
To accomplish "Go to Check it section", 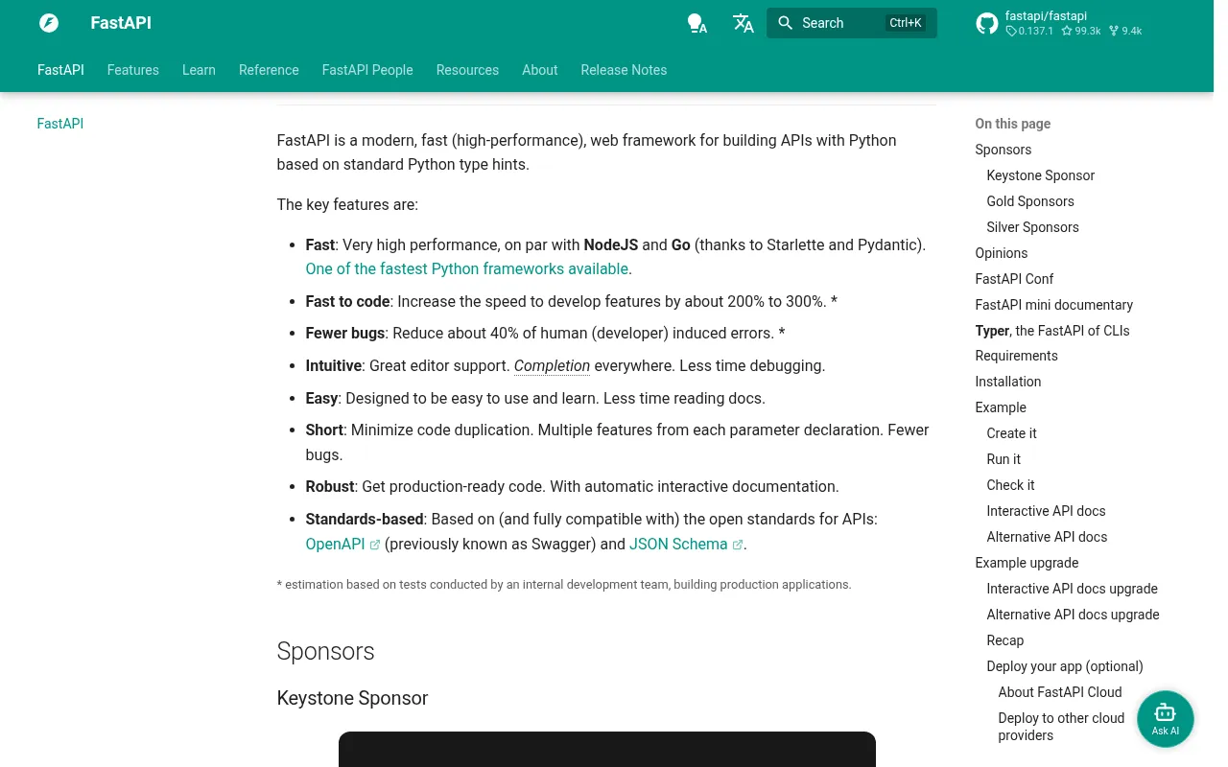I will click(x=1011, y=485).
